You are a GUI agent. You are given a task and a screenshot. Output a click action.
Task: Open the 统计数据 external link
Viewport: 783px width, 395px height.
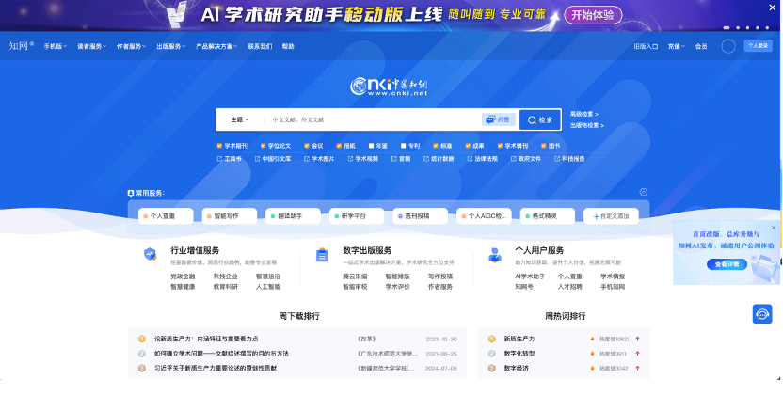pos(439,159)
